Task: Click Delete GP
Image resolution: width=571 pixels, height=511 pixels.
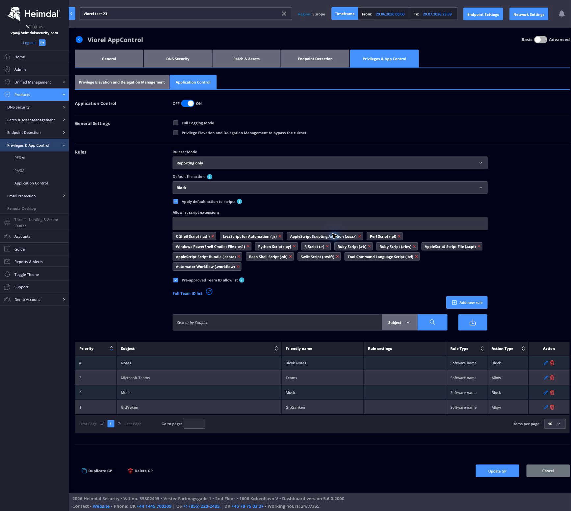Action: point(140,471)
